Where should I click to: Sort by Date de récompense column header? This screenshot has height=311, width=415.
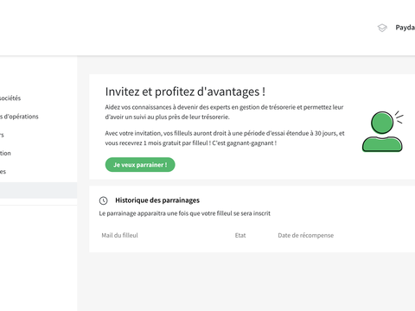coord(306,235)
